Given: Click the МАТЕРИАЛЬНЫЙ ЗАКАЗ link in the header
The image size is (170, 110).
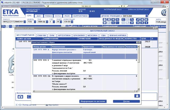Looking at the screenshot, I should 113,10.
